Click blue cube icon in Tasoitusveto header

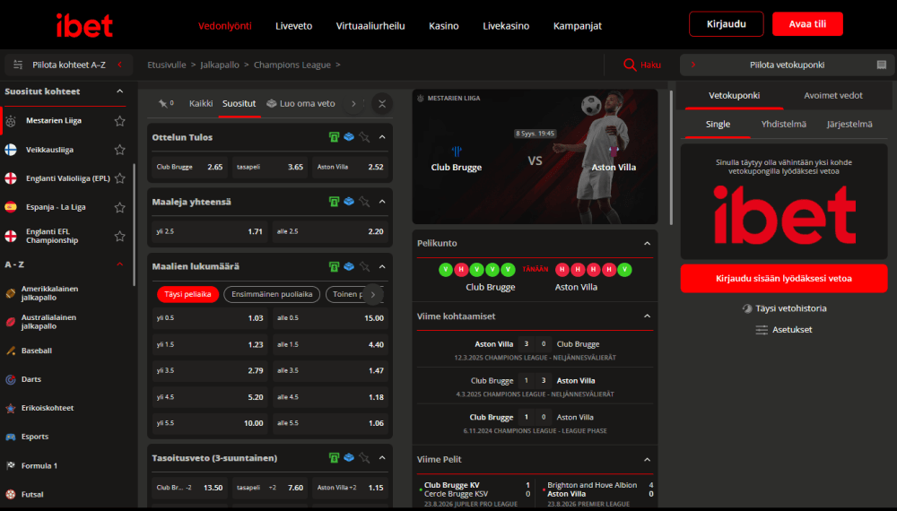pos(349,458)
